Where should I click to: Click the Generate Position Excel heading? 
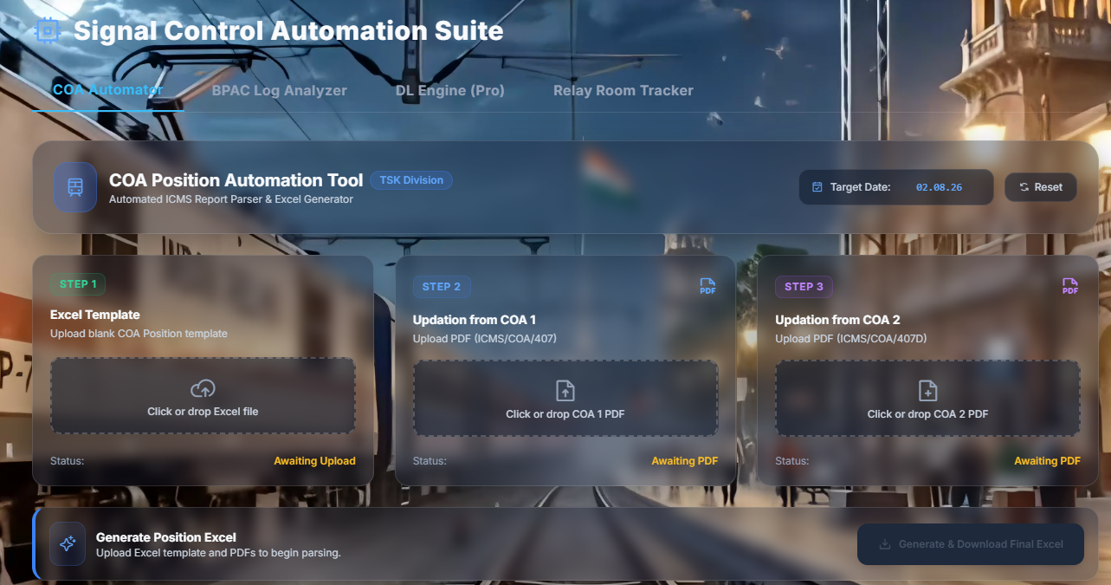pos(166,537)
